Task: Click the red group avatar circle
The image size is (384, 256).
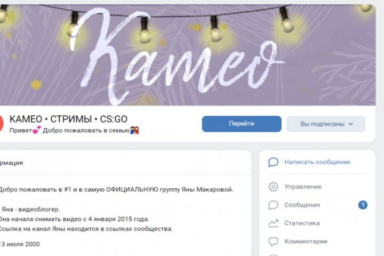Action: point(1,123)
